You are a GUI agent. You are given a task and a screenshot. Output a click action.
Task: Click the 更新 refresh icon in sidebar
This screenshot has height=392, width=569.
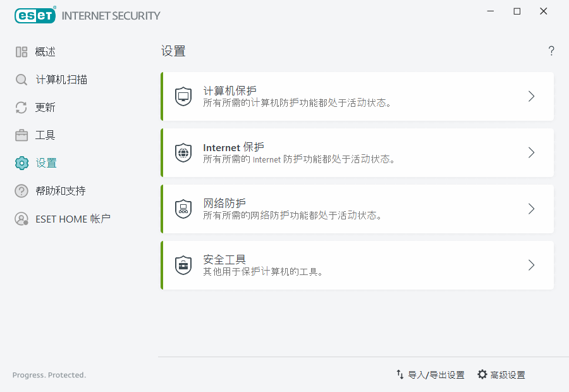pyautogui.click(x=20, y=107)
